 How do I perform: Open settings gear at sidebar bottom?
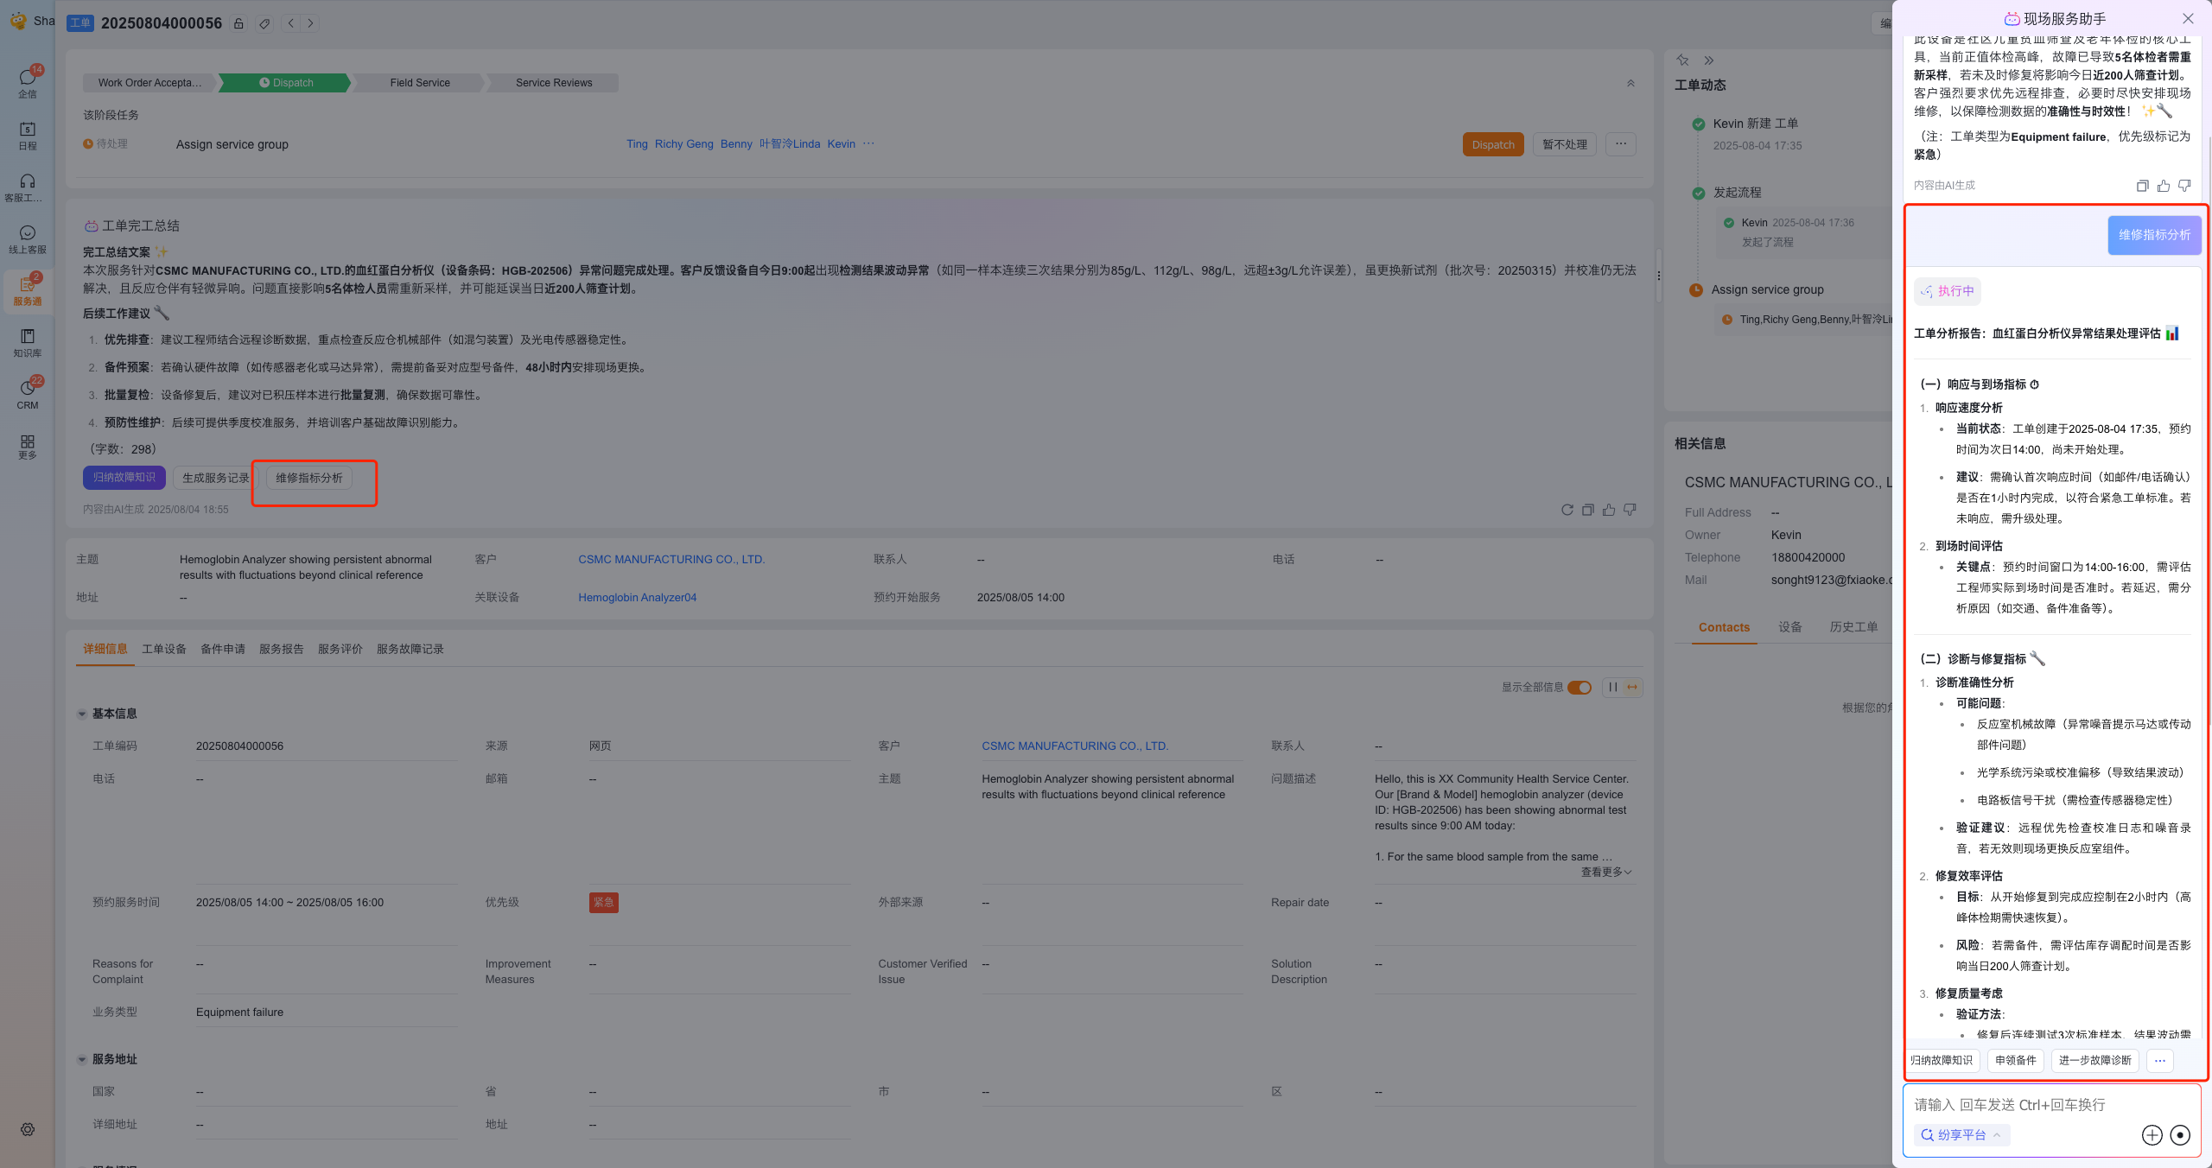[x=28, y=1129]
